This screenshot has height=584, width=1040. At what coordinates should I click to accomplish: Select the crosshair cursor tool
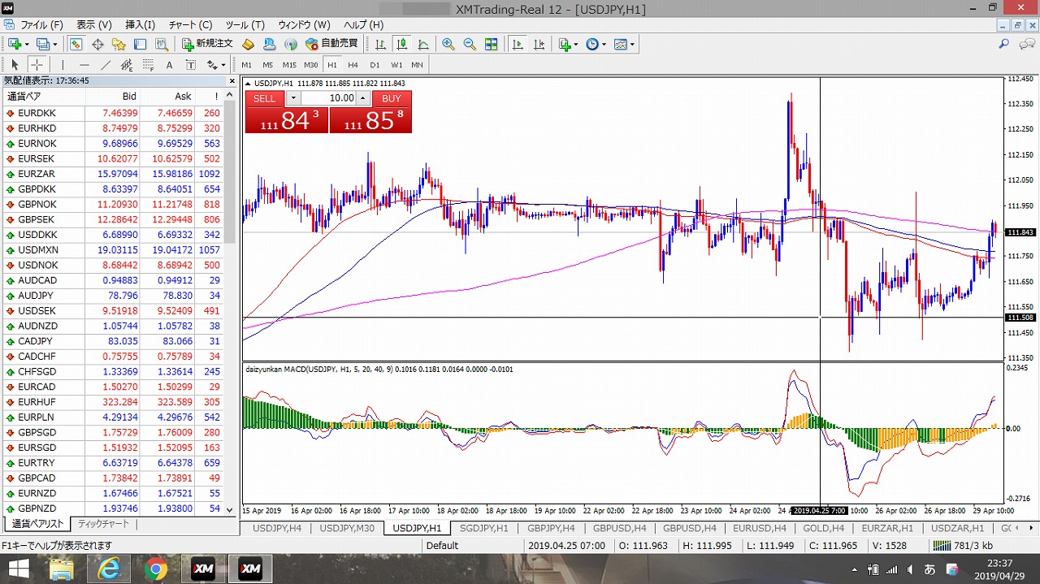(37, 65)
